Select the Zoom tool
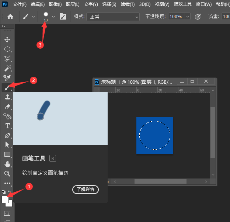This screenshot has height=222, width=230. coord(7,174)
